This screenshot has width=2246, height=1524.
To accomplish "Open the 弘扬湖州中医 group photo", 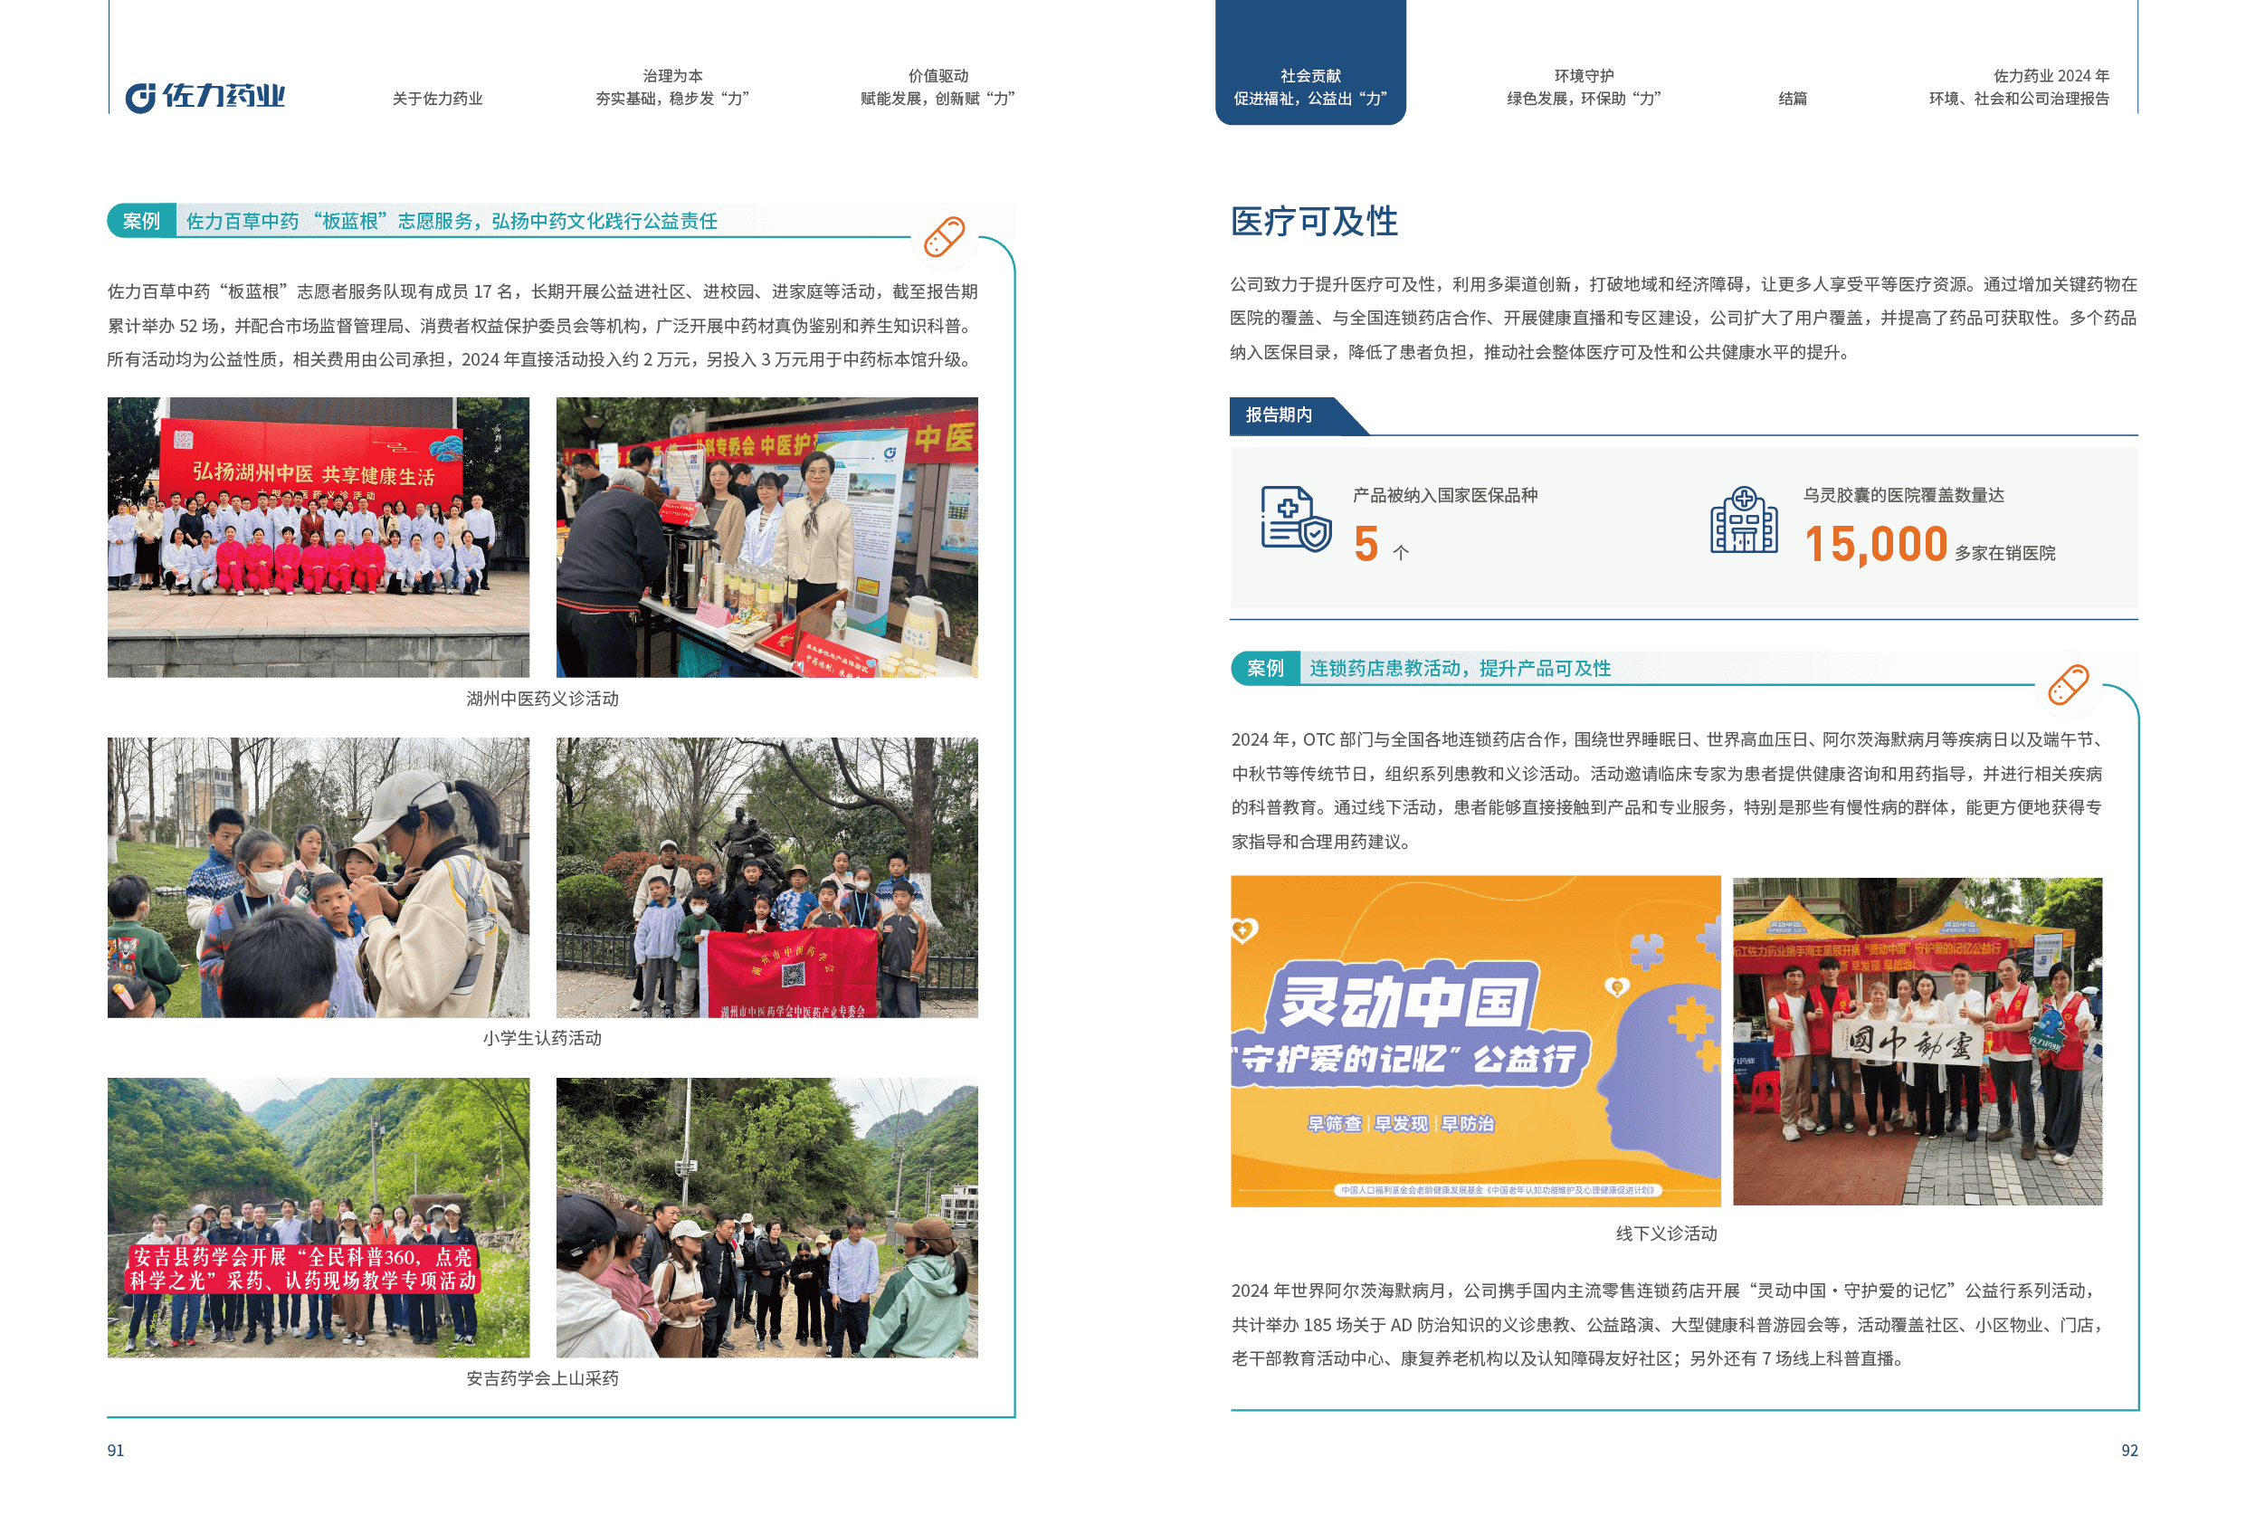I will pos(318,537).
